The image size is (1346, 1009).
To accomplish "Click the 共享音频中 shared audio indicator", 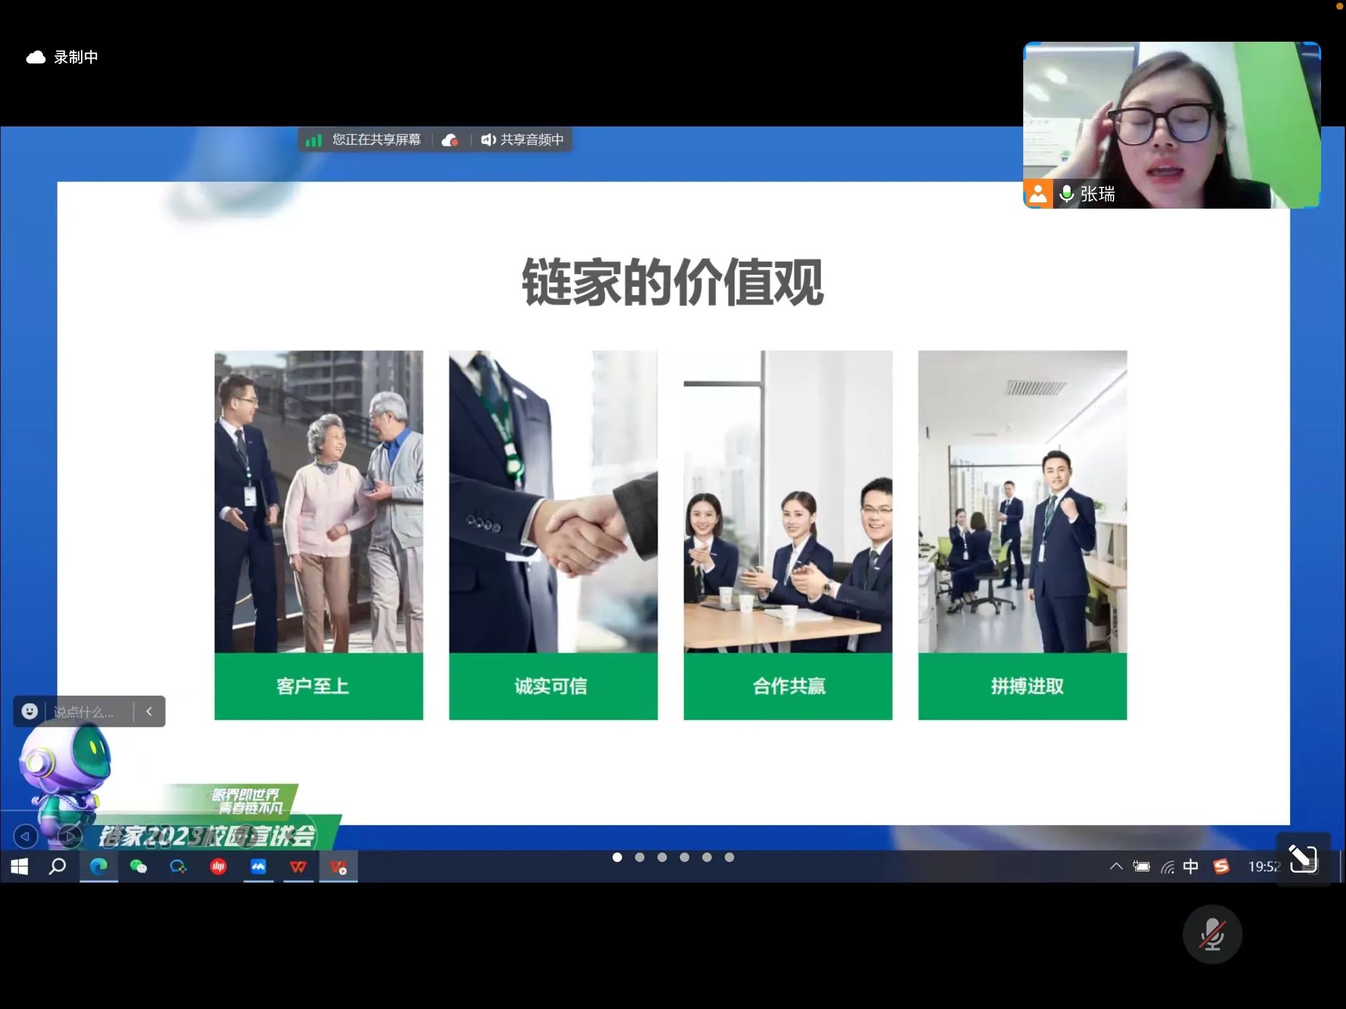I will point(522,140).
